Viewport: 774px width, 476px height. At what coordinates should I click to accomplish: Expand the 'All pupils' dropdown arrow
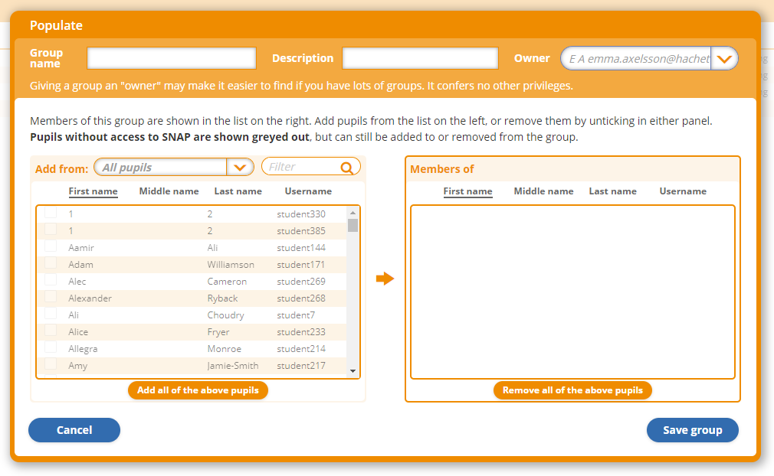240,168
